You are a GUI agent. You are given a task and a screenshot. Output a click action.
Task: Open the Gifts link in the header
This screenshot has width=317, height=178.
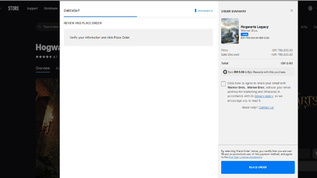[304, 27]
